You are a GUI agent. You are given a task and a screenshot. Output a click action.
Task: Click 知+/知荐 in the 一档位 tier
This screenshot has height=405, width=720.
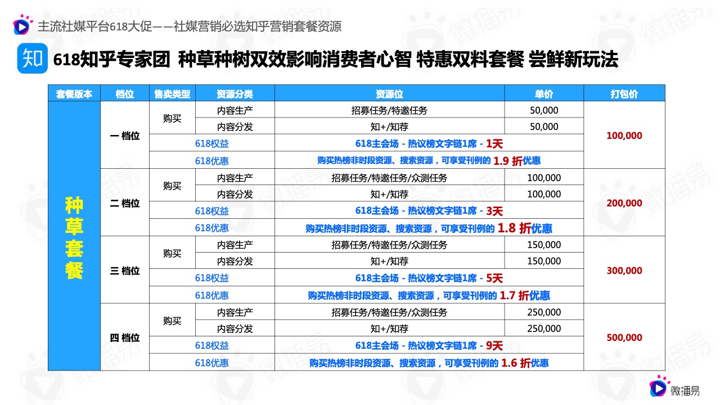pos(389,127)
